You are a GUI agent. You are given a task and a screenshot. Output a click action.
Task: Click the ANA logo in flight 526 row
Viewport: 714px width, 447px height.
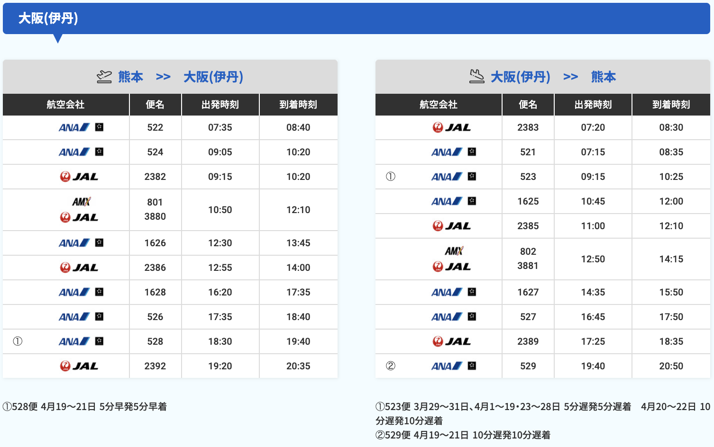pos(74,317)
